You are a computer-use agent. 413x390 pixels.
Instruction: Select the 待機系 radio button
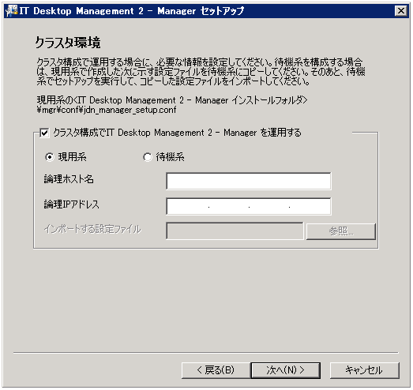(147, 157)
